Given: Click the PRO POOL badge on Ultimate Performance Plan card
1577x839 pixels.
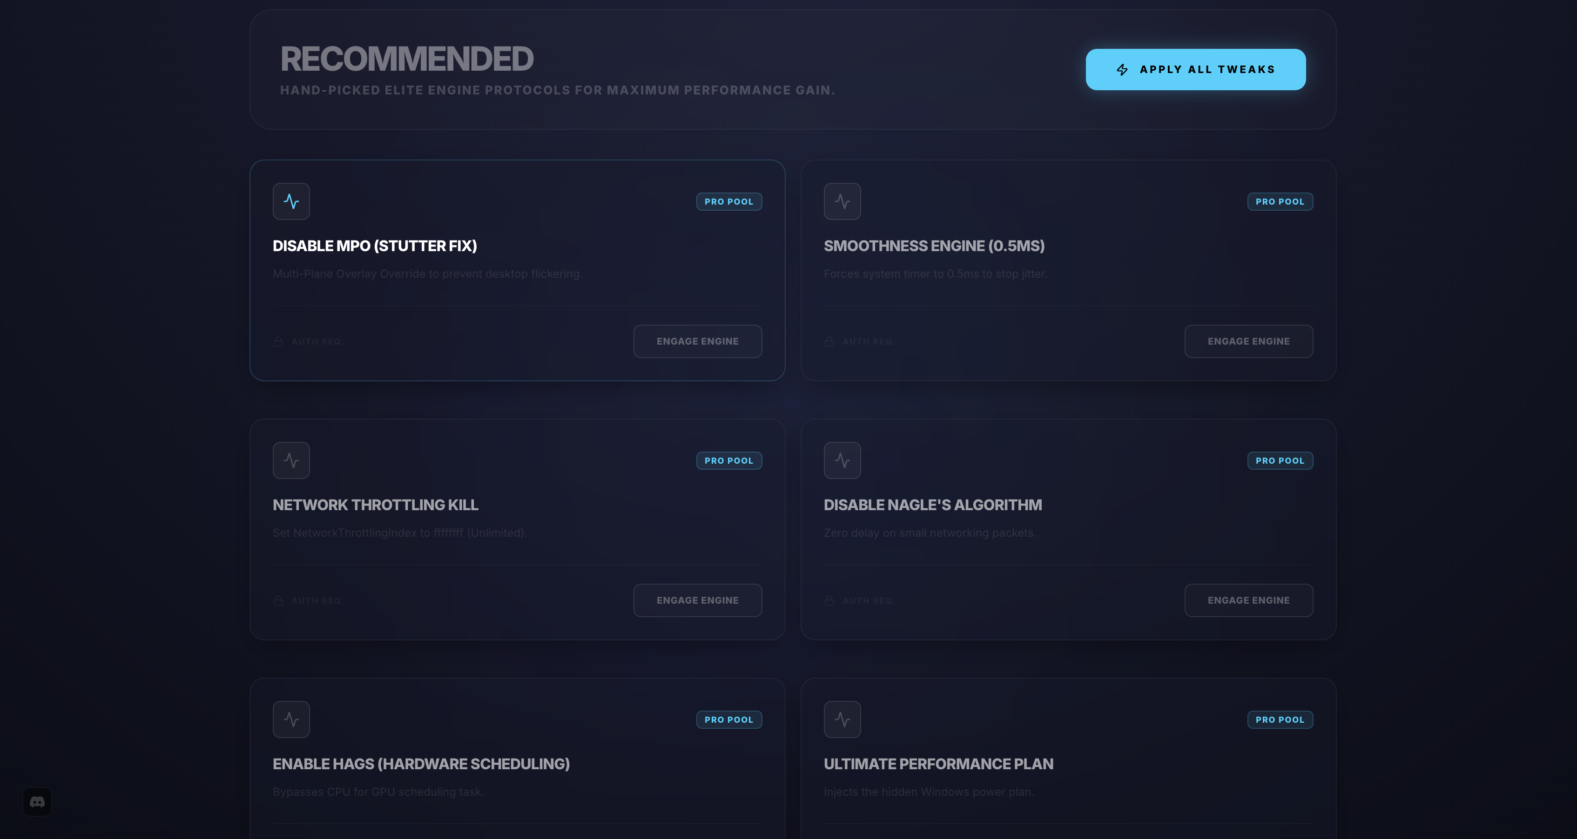Looking at the screenshot, I should pyautogui.click(x=1280, y=720).
